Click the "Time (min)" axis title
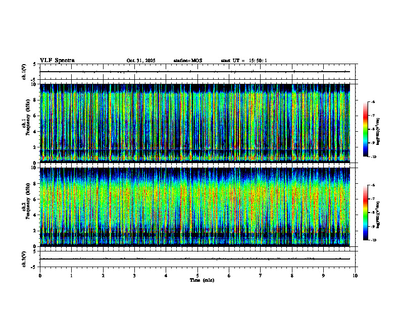 (202, 280)
